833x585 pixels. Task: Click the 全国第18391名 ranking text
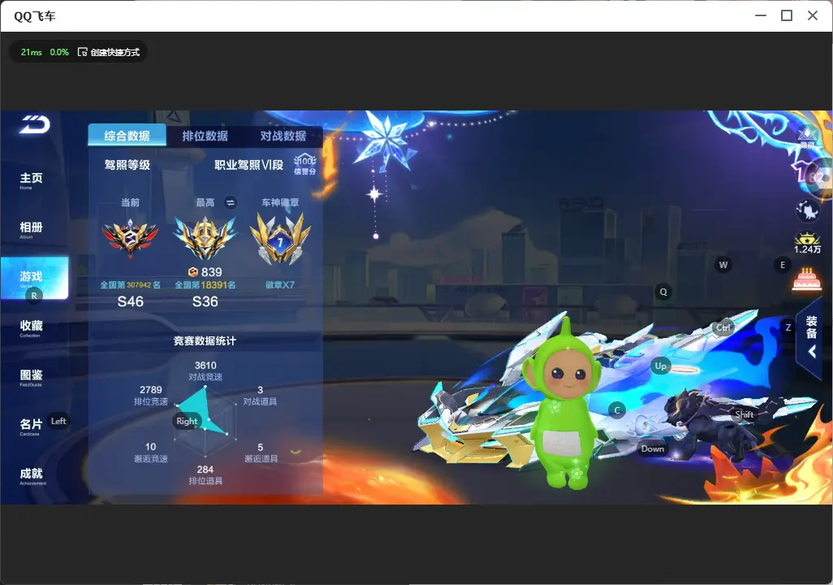(x=205, y=285)
